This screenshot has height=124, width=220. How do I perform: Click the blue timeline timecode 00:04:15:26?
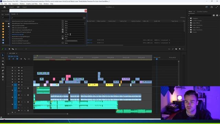[x=13, y=56]
